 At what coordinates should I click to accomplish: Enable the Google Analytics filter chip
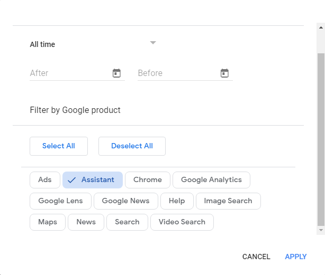211,180
